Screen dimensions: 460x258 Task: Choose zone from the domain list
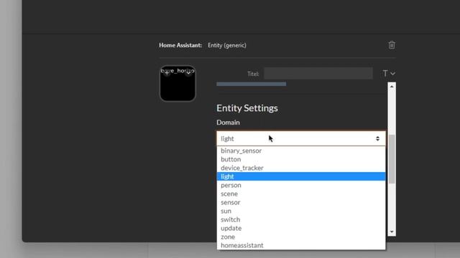tap(301, 237)
